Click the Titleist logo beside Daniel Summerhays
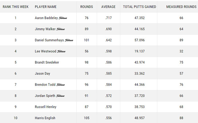This screenshot has height=123, width=198. 69,40
